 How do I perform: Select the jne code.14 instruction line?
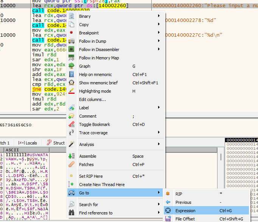[49, 89]
